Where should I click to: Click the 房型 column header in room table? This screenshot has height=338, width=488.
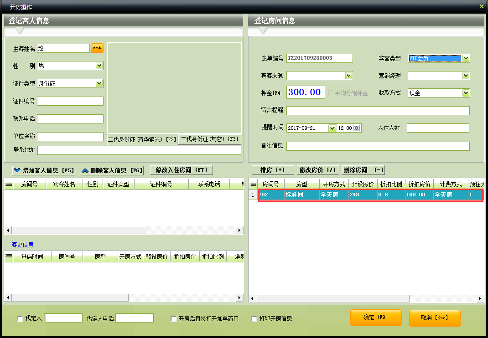click(x=302, y=184)
